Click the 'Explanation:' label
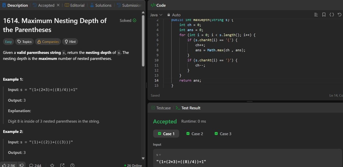The image size is (343, 167). click(x=19, y=111)
